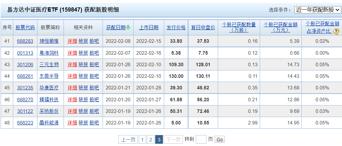The width and height of the screenshot is (342, 146).
Task: Select listing date 2022-02-16 cell
Action: [x=149, y=53]
